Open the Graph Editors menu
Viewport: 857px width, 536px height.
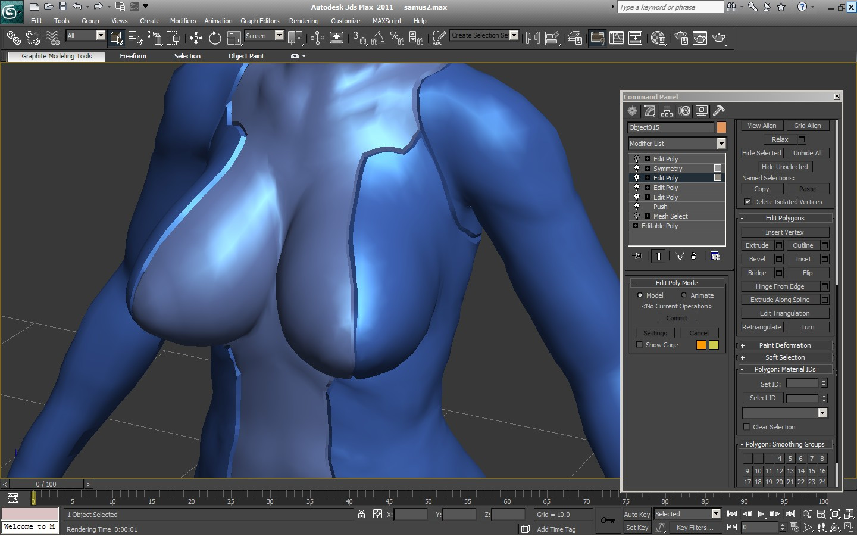tap(260, 21)
